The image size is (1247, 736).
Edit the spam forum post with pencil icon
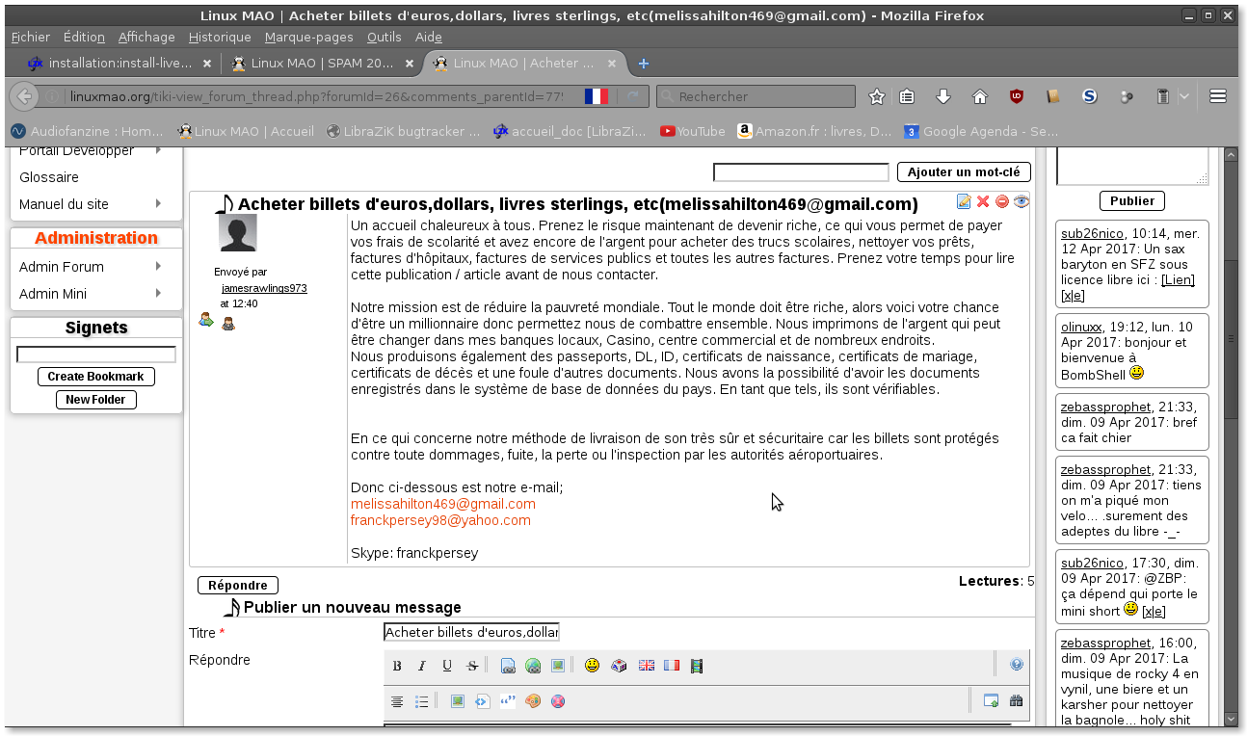coord(964,201)
